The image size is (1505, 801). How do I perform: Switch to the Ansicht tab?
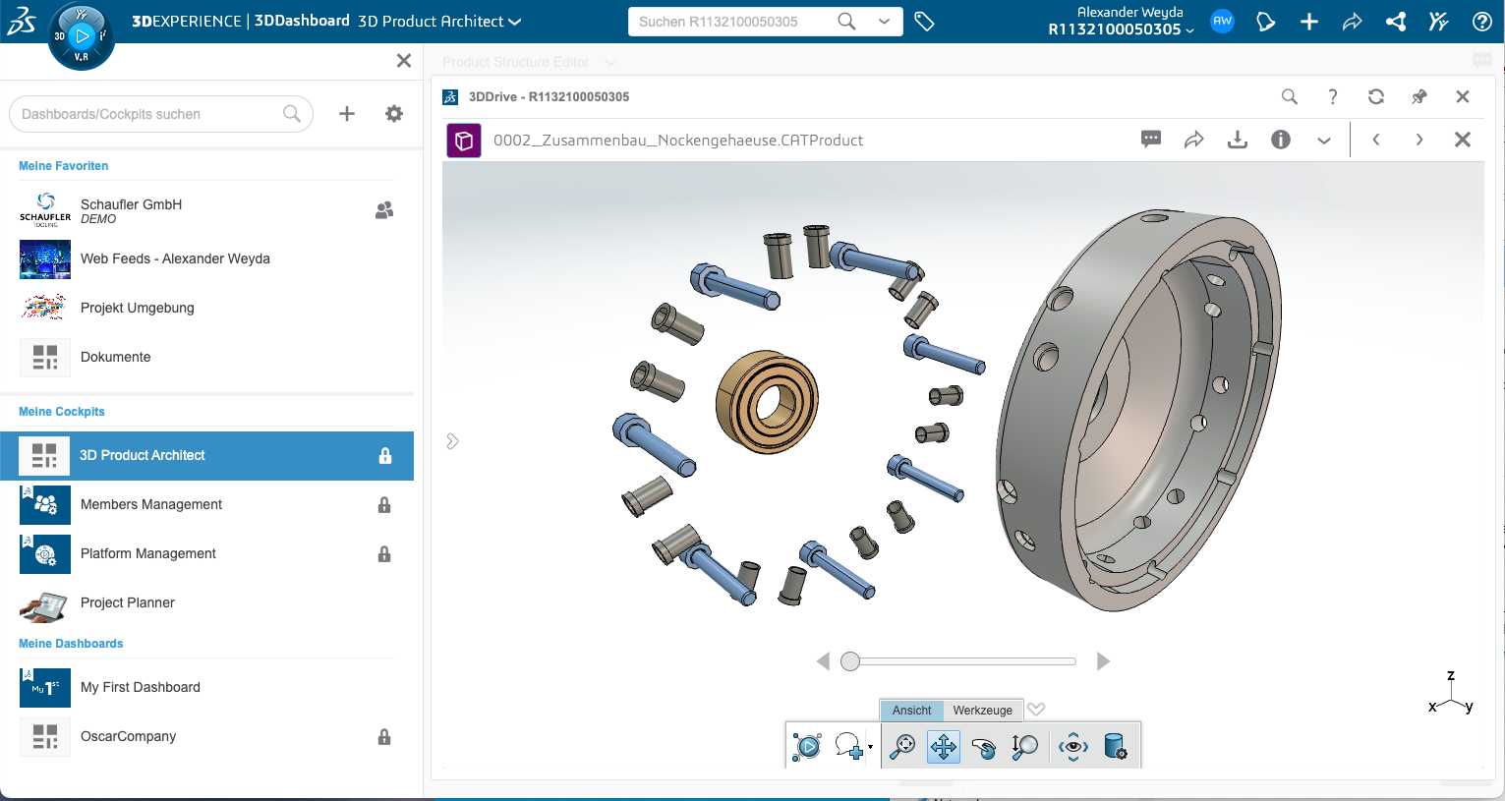(911, 711)
